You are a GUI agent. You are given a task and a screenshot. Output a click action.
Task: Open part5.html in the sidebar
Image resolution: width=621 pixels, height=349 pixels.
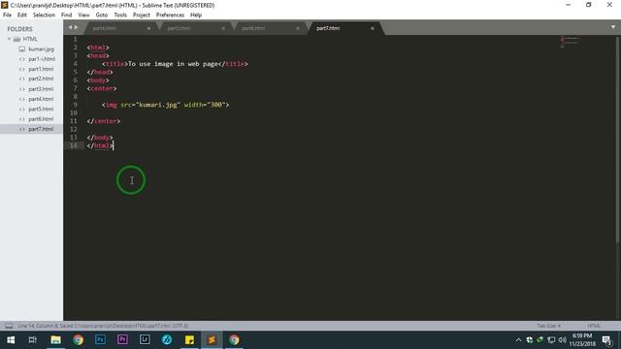point(41,109)
